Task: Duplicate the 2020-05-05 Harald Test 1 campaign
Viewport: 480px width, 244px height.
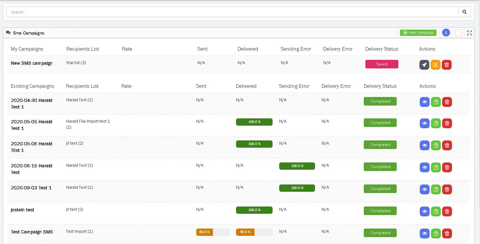Action: (436, 123)
